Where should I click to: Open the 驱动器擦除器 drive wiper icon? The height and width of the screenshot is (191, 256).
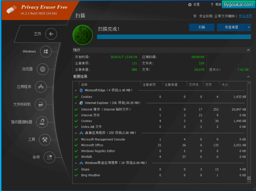(42, 122)
